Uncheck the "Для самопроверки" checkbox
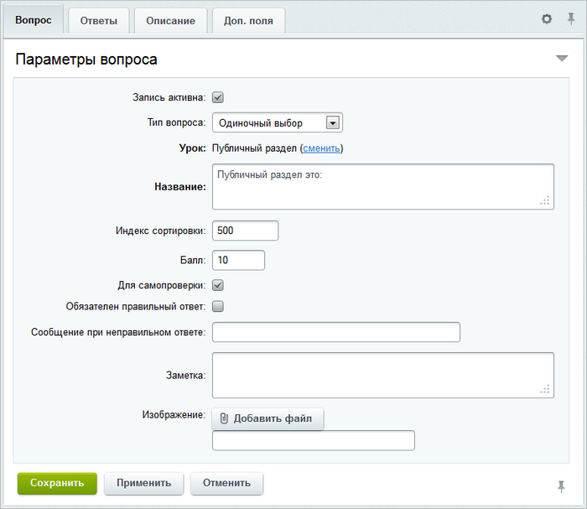587x509 pixels. point(218,285)
